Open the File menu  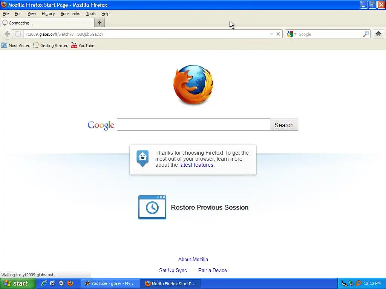point(6,14)
